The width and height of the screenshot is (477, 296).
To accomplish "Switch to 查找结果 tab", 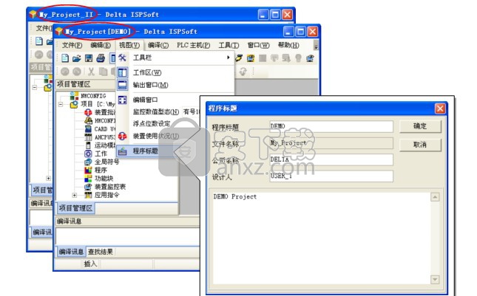I will [x=101, y=252].
